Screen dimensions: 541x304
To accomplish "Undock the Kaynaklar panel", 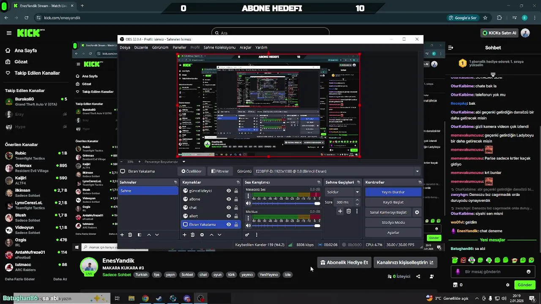I will click(238, 182).
